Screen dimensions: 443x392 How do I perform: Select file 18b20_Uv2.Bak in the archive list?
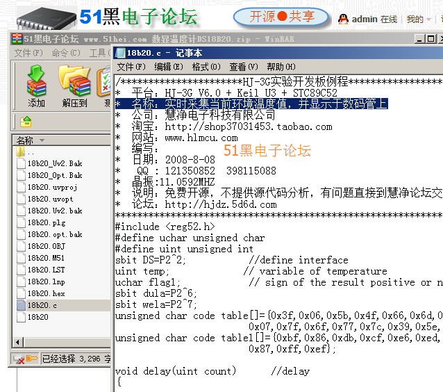(50, 163)
